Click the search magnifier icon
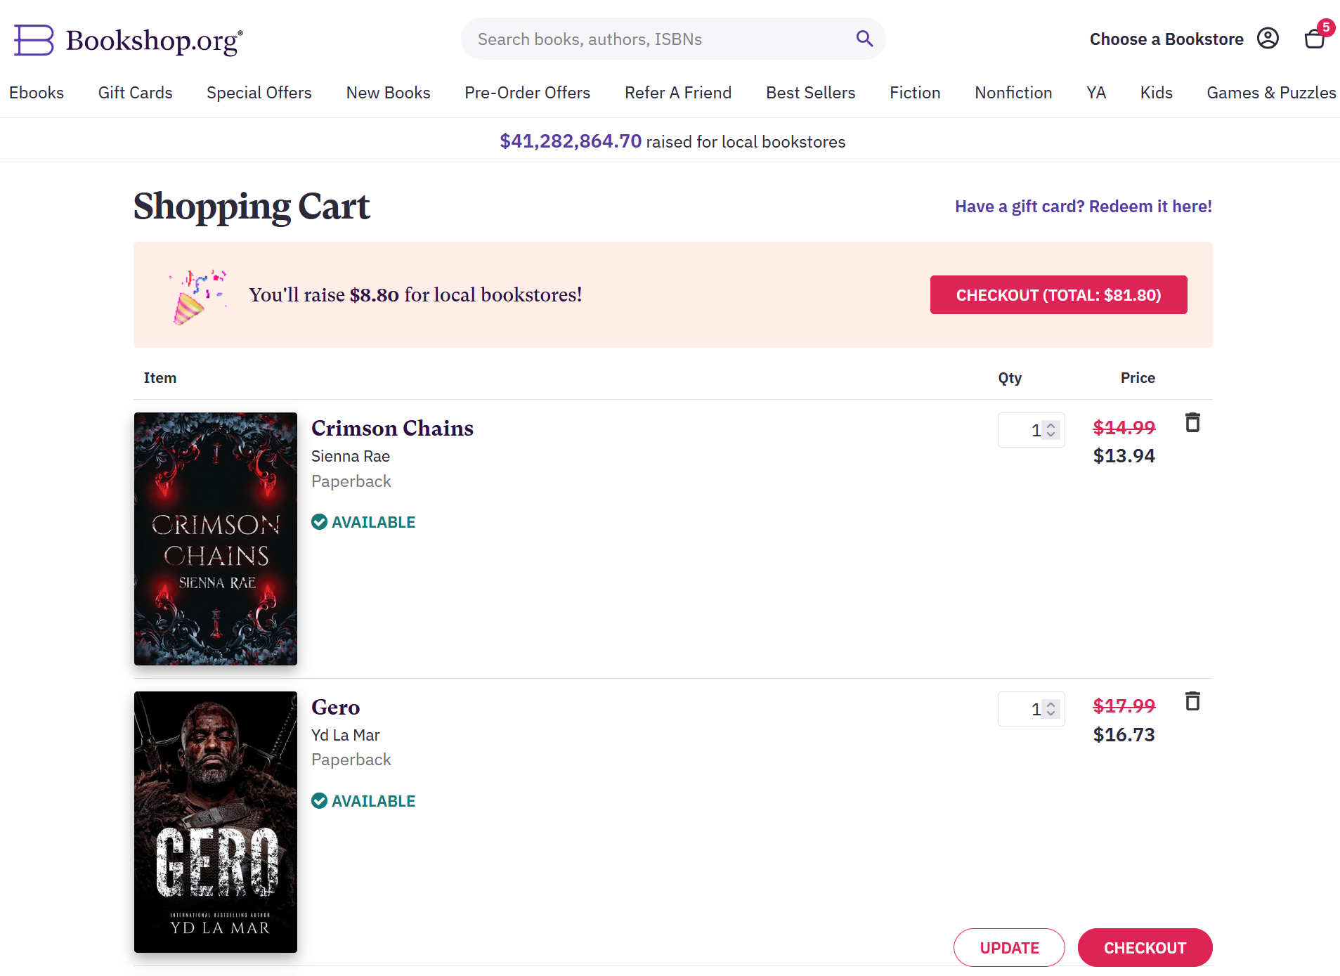This screenshot has width=1340, height=976. click(864, 39)
